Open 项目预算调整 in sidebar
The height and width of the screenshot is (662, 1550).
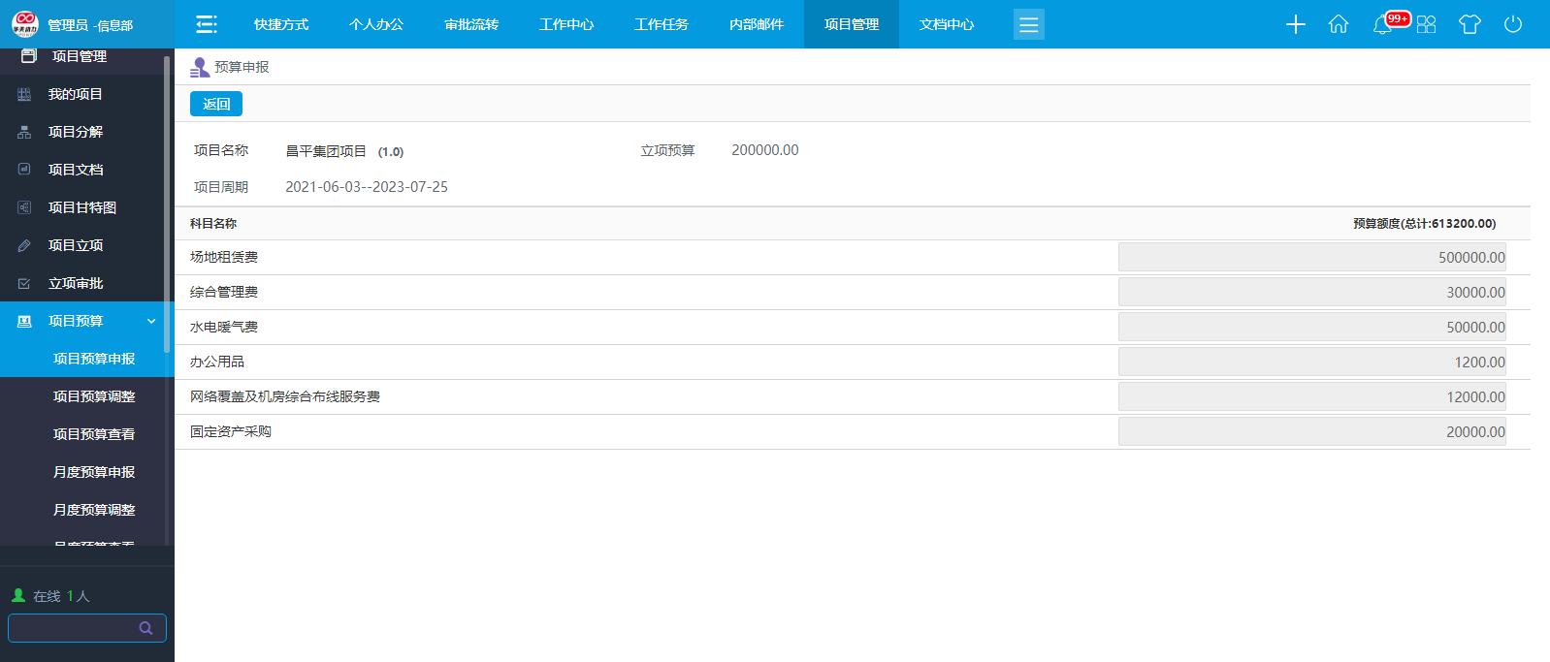(x=94, y=396)
